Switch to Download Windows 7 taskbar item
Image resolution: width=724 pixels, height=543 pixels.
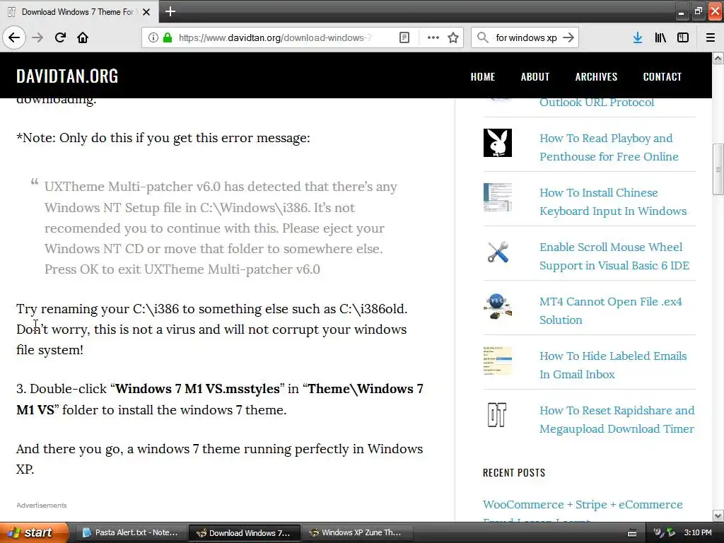click(x=244, y=533)
